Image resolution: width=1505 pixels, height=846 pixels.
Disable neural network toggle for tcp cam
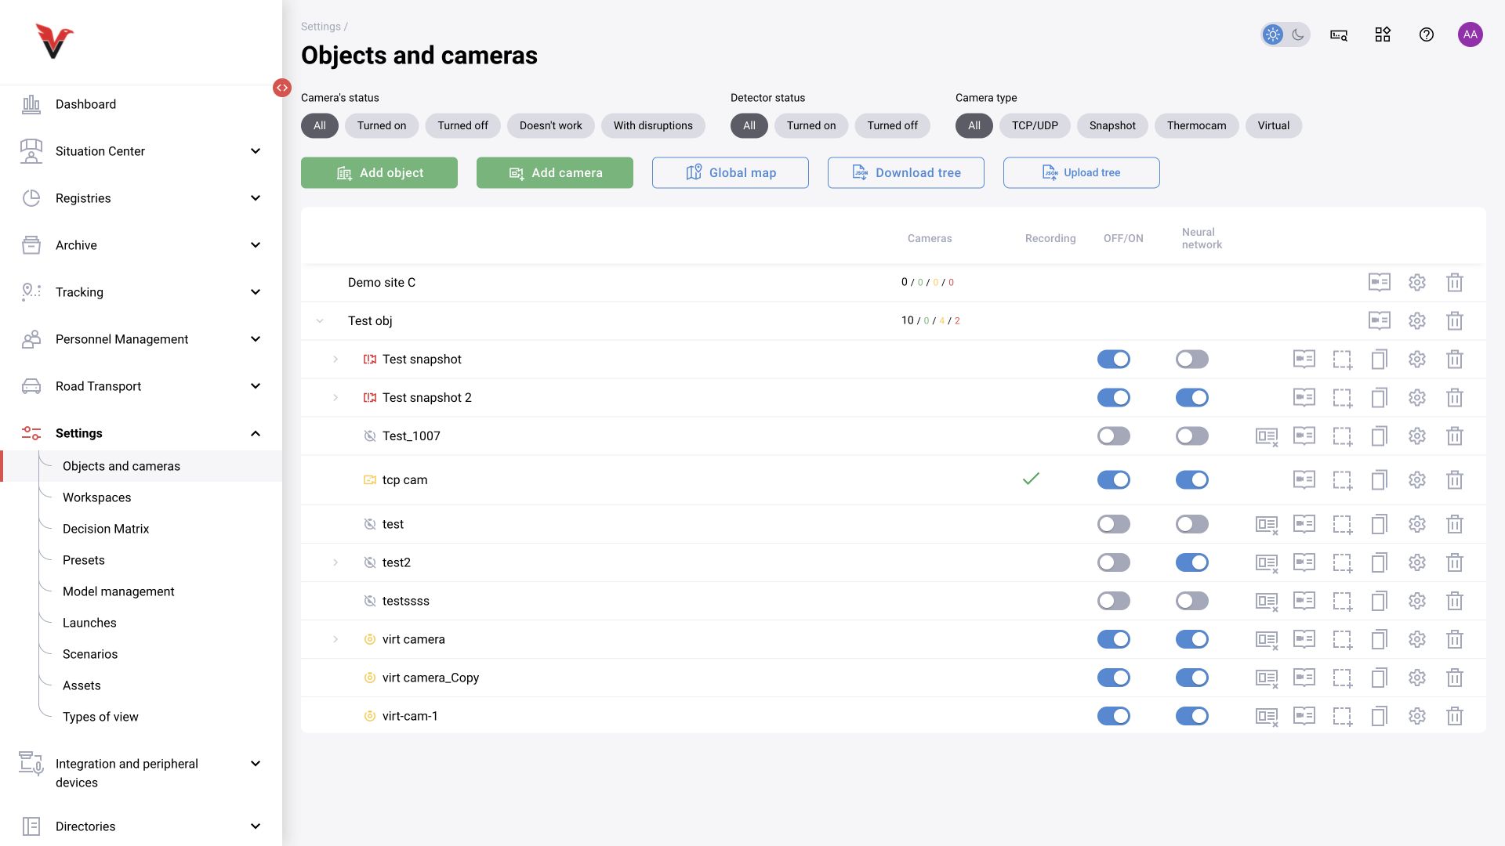(x=1192, y=479)
